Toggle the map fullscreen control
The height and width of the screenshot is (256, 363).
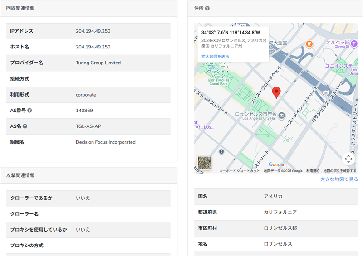click(348, 159)
